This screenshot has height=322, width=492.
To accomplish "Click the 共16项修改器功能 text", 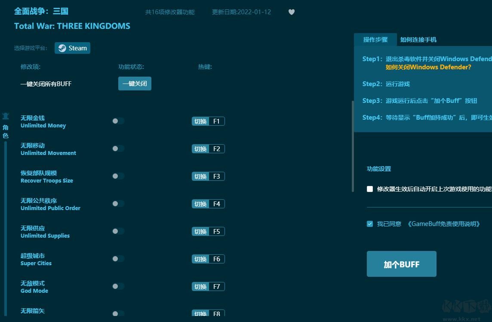I will (x=170, y=12).
